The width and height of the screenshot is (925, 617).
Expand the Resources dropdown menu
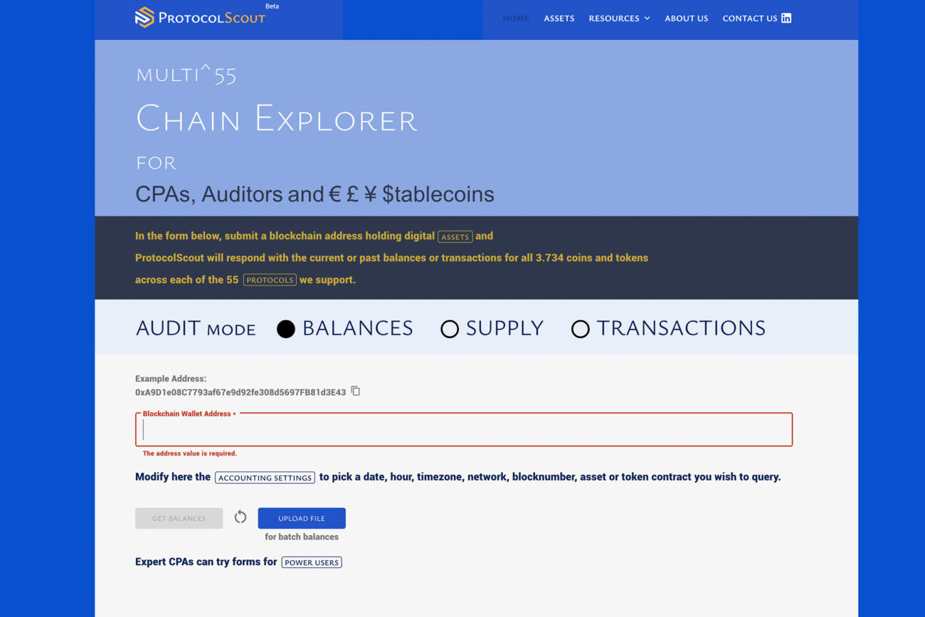click(619, 19)
